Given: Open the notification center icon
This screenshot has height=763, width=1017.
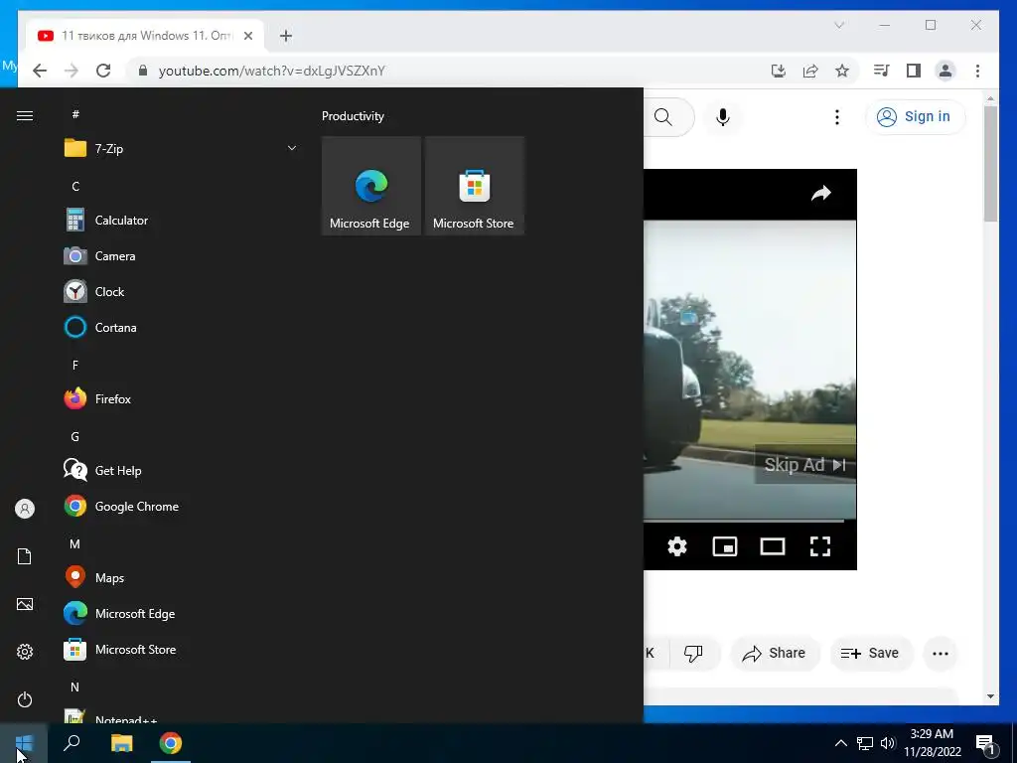Looking at the screenshot, I should click(x=985, y=743).
